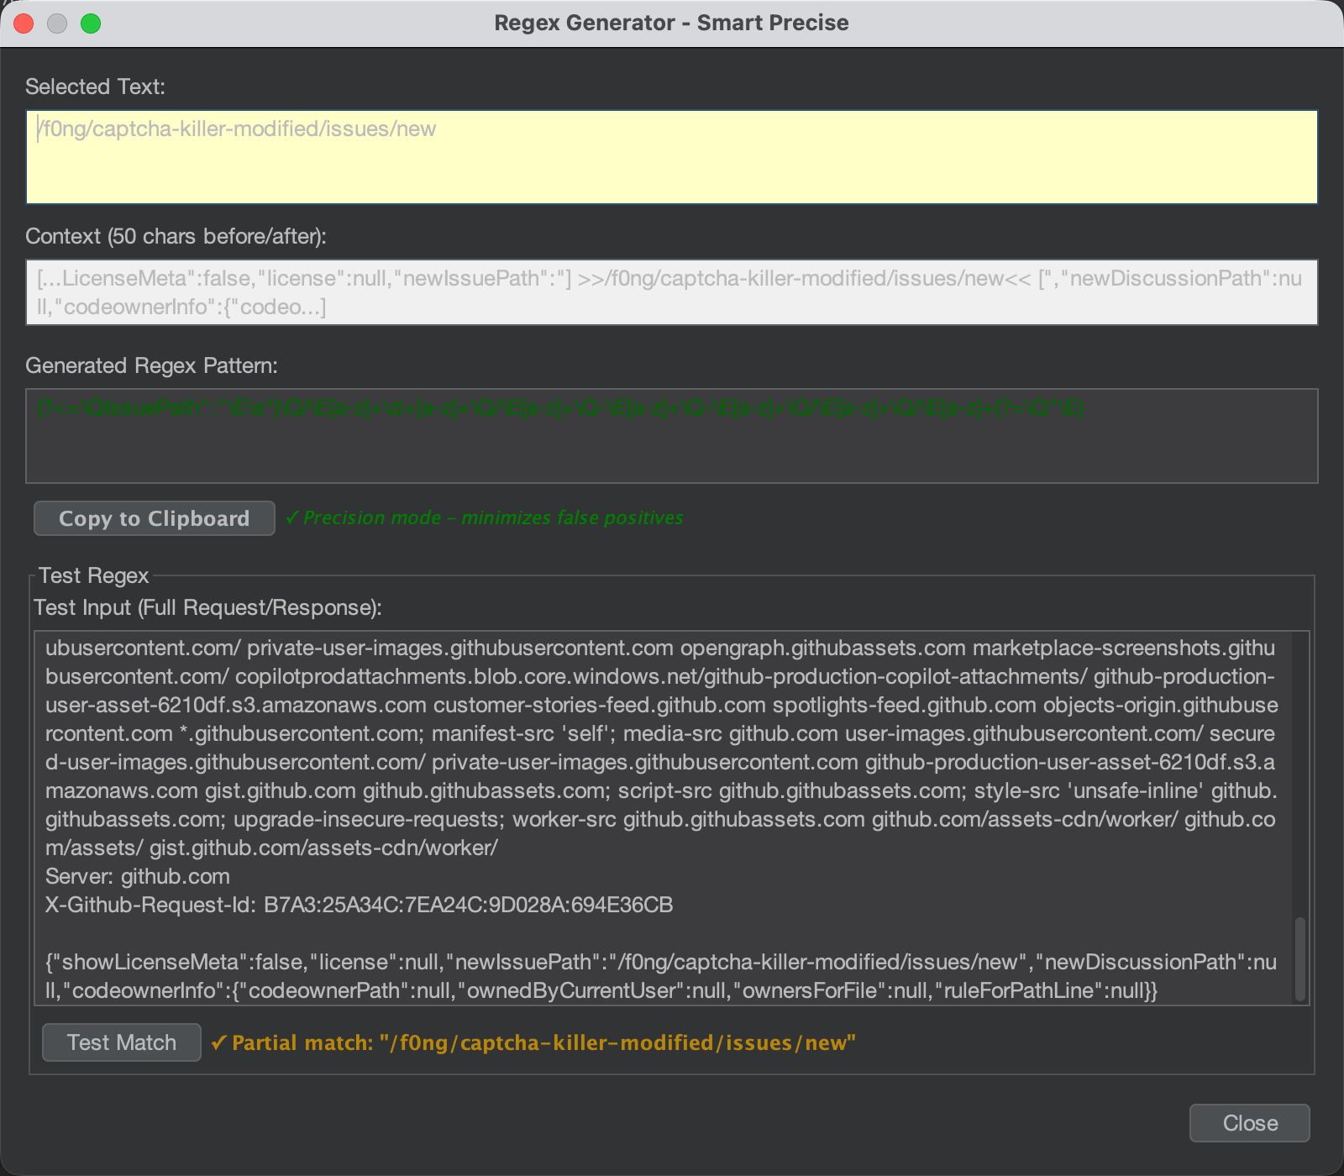The width and height of the screenshot is (1344, 1176).
Task: Click the Copy to Clipboard button
Action: [154, 518]
